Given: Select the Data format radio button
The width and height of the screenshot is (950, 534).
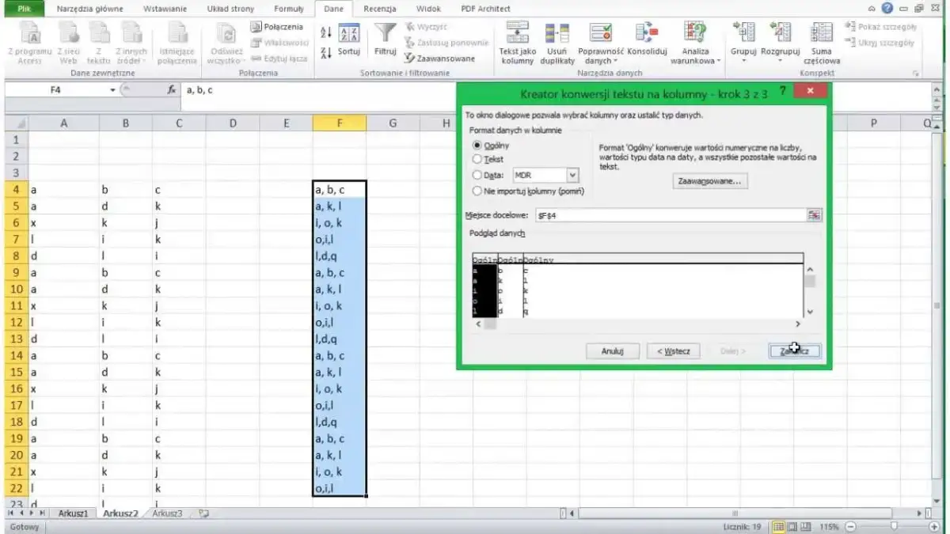Looking at the screenshot, I should pos(476,175).
